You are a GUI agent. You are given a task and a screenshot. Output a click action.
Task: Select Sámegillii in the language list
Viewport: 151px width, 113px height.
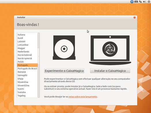click(27, 75)
